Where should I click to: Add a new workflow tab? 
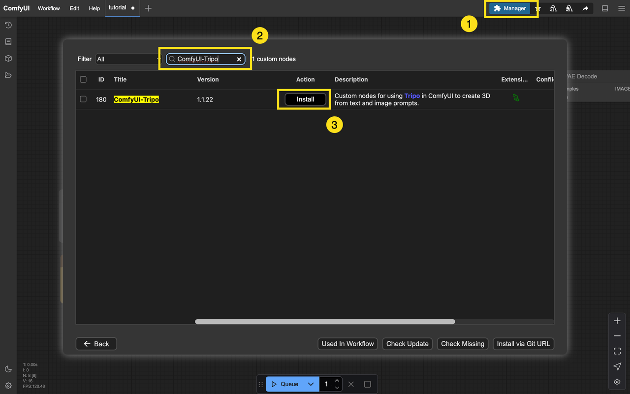148,8
